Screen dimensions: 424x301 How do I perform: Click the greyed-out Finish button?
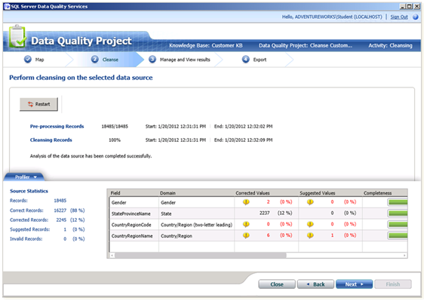[393, 284]
